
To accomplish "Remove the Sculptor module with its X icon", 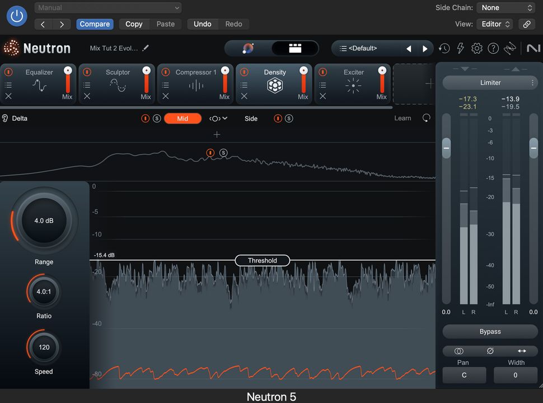I will 87,96.
